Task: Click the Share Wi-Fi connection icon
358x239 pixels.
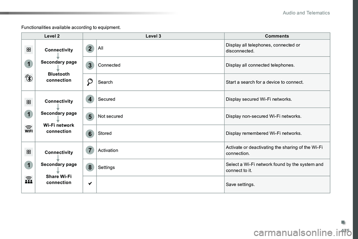Action: point(29,180)
